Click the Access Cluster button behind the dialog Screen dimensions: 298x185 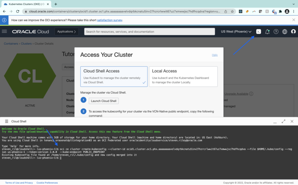[68, 67]
